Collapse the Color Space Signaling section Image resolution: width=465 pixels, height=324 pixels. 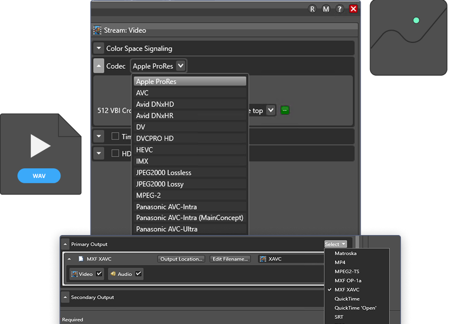[99, 48]
